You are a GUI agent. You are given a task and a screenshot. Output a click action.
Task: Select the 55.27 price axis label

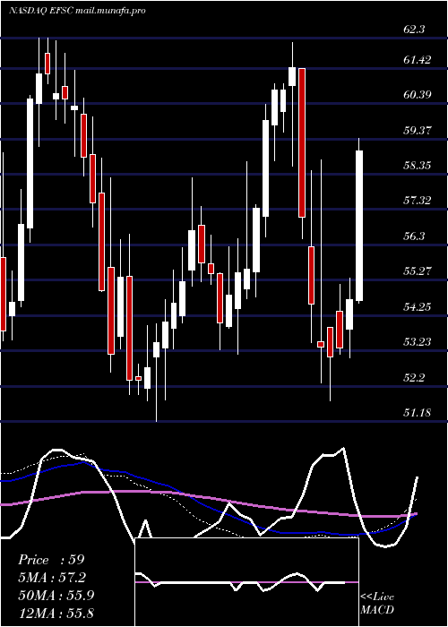click(418, 271)
